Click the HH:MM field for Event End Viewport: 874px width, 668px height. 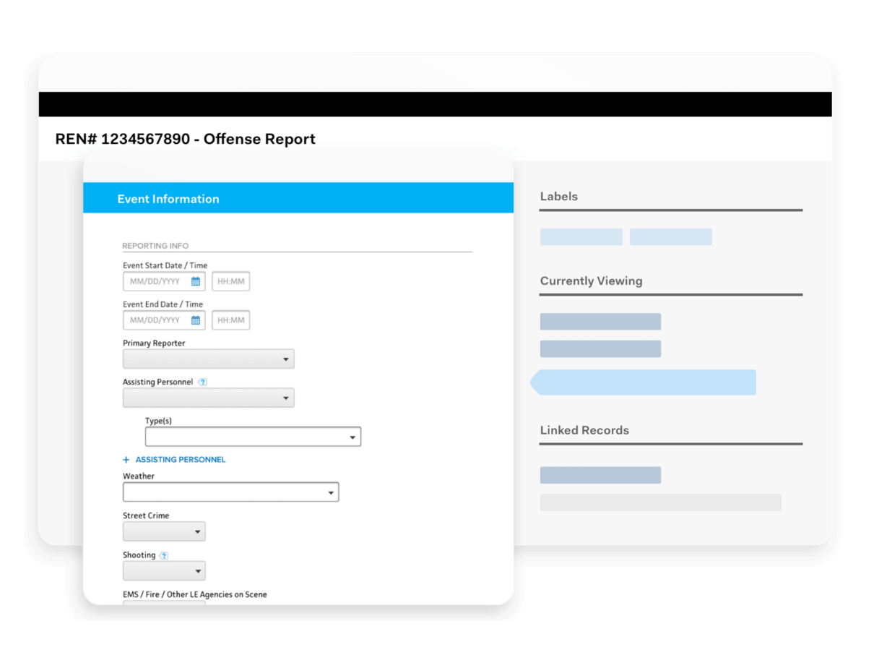230,320
